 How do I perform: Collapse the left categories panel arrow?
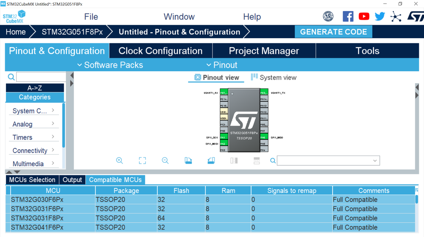point(72,75)
